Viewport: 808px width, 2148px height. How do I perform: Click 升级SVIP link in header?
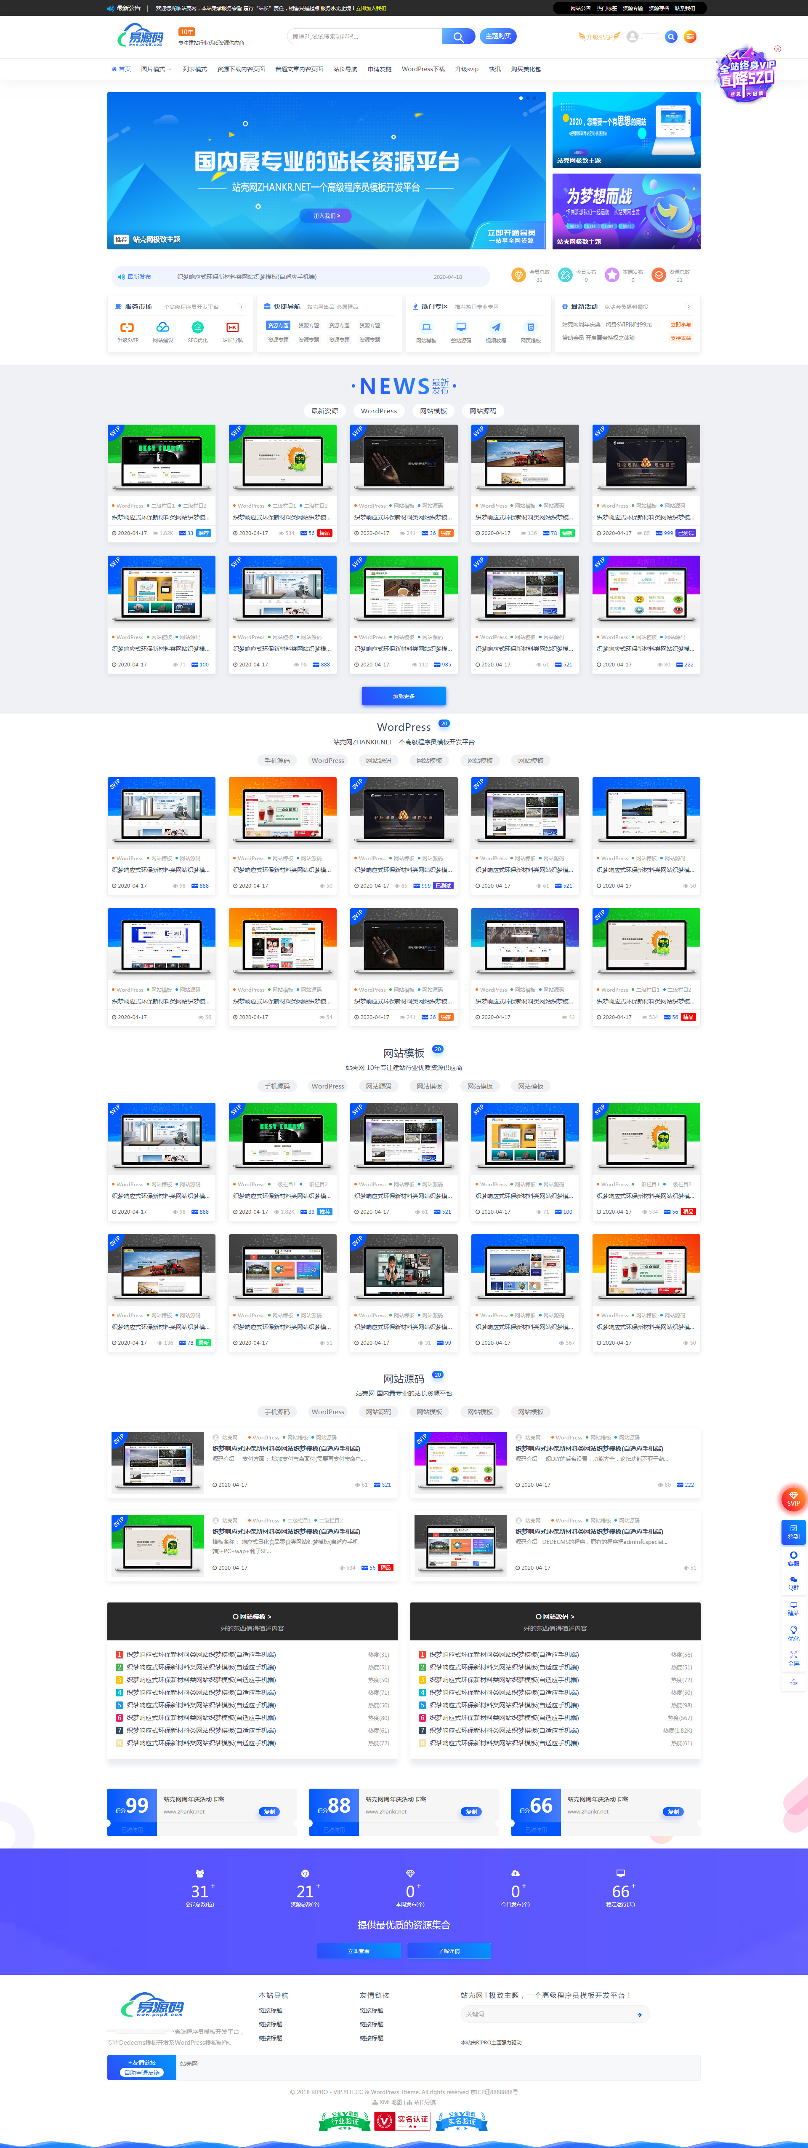(599, 37)
